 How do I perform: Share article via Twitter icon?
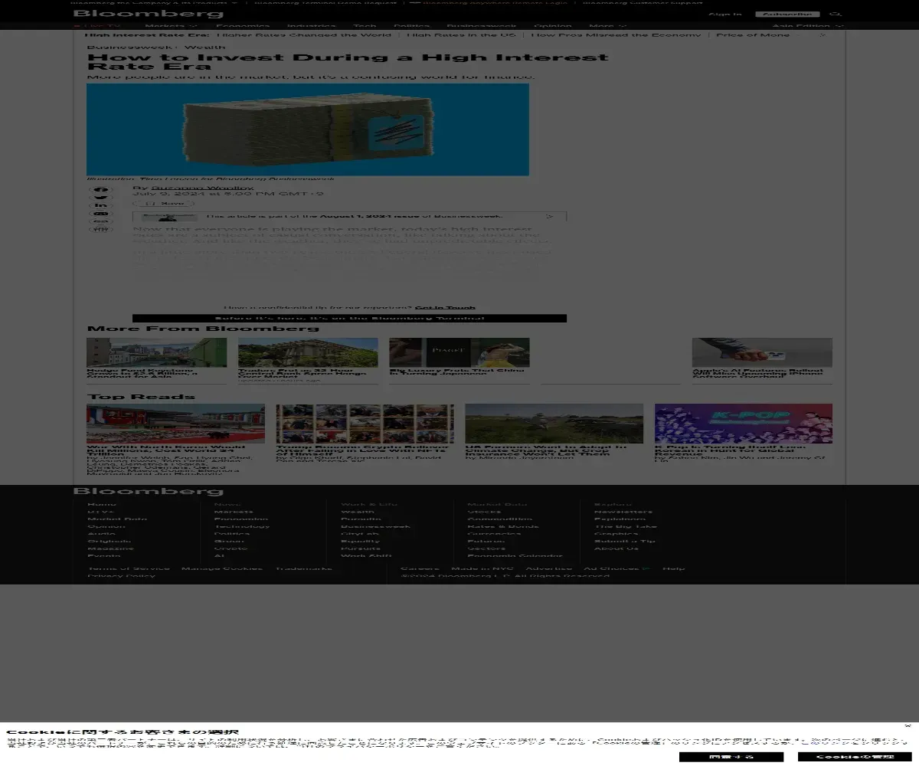101,198
